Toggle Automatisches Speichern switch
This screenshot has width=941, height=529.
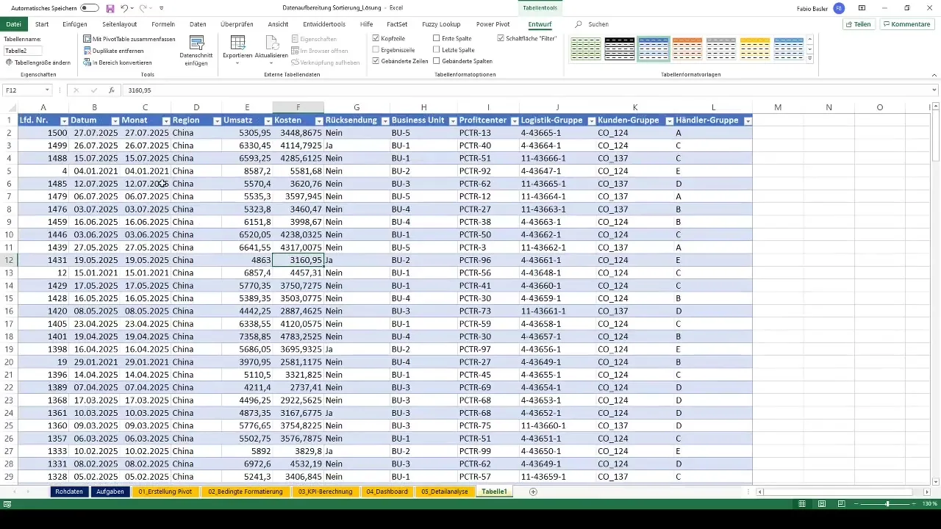90,8
